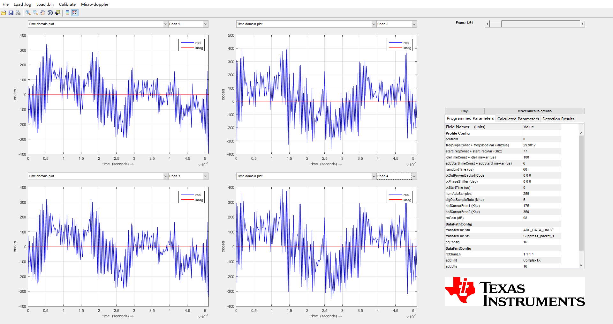
Task: Click the Play button
Action: [465, 111]
